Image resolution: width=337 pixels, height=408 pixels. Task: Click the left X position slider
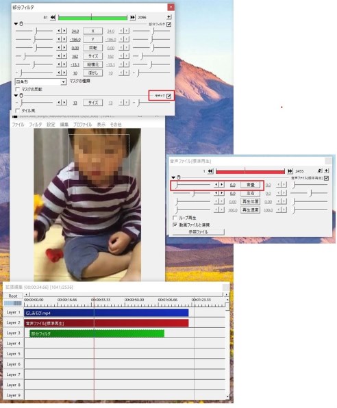34,31
